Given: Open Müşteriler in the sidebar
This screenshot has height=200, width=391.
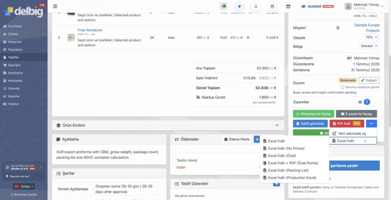Looking at the screenshot, I should tap(24, 42).
